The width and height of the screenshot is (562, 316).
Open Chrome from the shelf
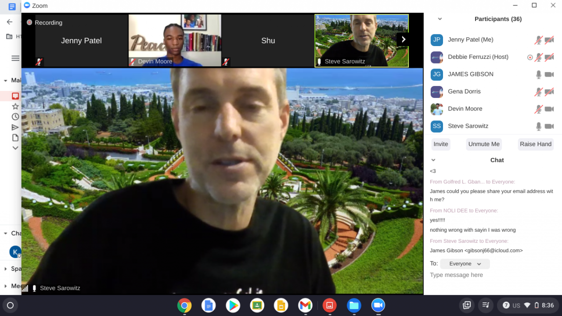pos(184,305)
